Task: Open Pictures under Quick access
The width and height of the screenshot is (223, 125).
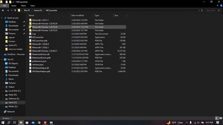Action: [12, 33]
